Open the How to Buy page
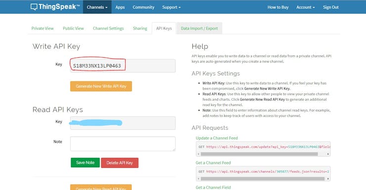366x190 pixels. (278, 7)
